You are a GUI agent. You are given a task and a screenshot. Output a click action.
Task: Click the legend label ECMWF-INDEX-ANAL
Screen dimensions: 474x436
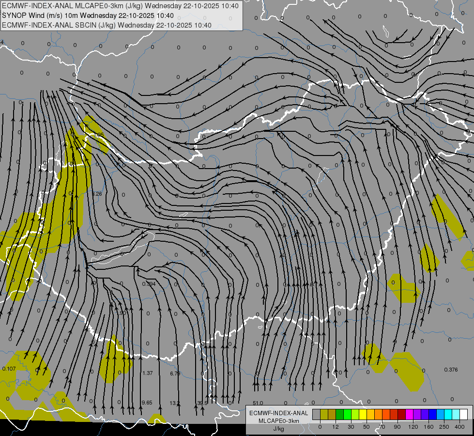pos(279,413)
